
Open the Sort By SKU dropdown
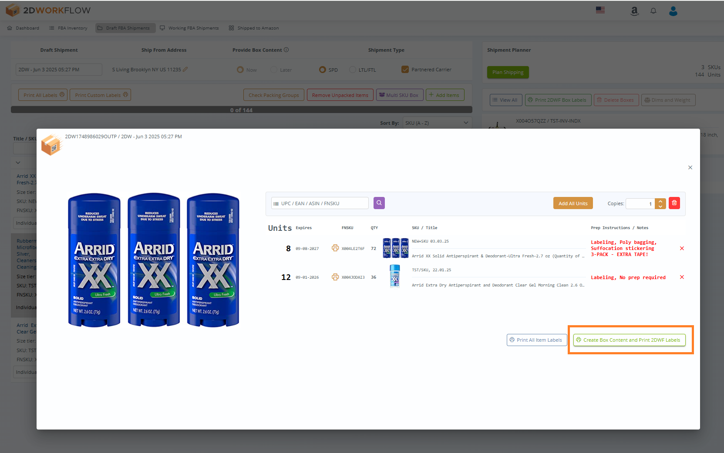coord(437,123)
